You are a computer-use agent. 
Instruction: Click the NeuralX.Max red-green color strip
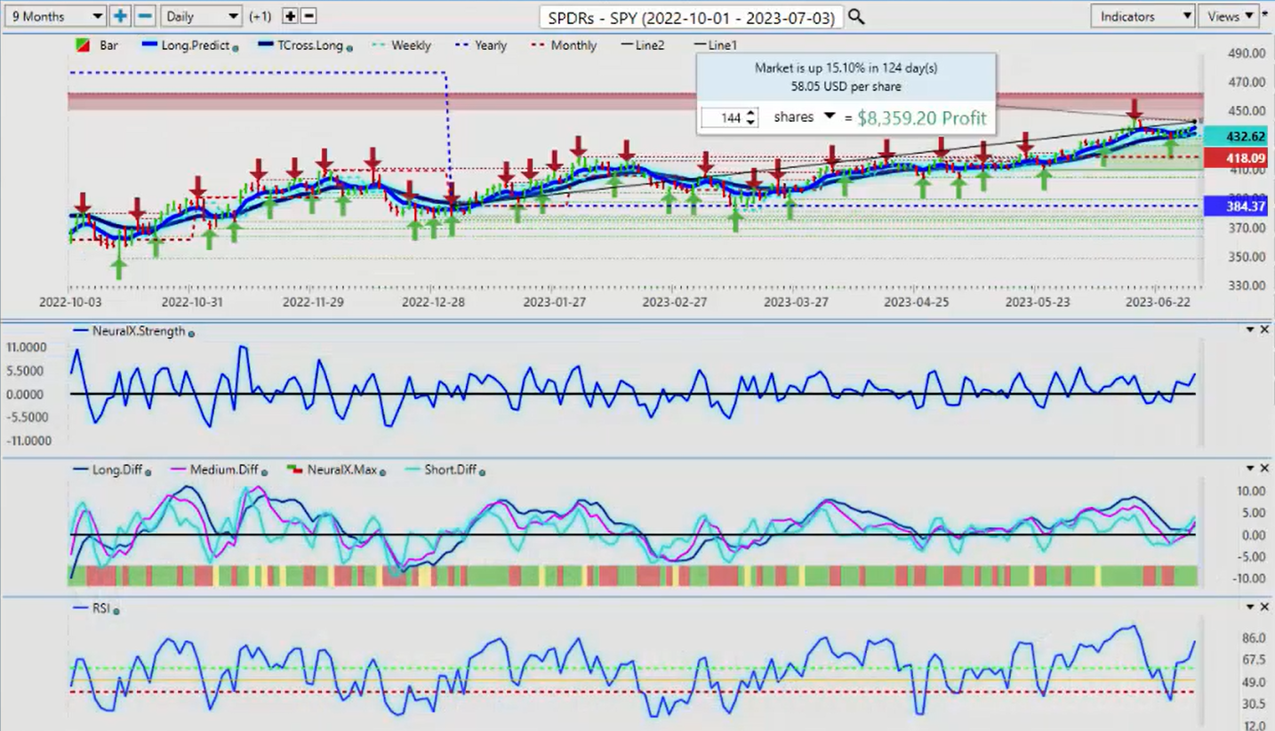(x=634, y=575)
